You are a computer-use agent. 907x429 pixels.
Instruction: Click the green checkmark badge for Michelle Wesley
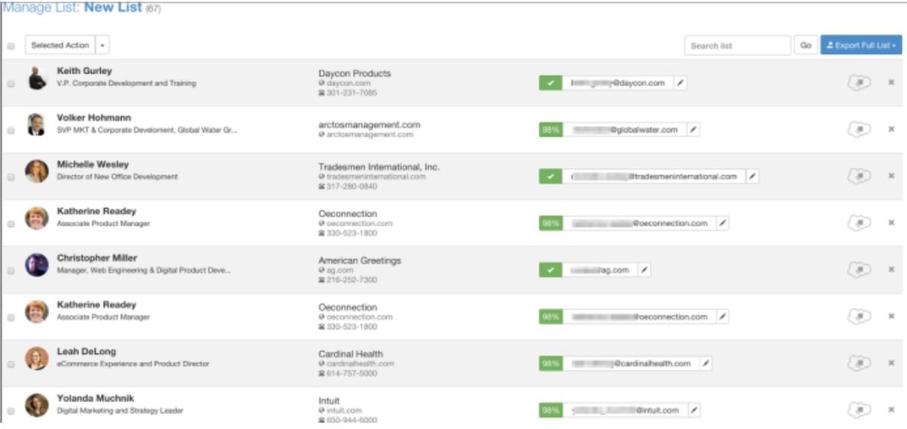coord(550,177)
